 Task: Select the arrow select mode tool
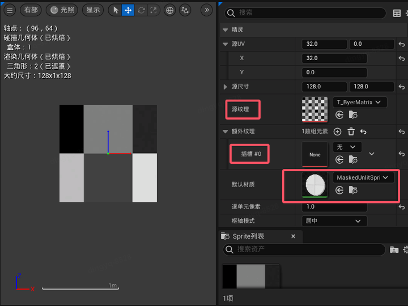coord(115,10)
